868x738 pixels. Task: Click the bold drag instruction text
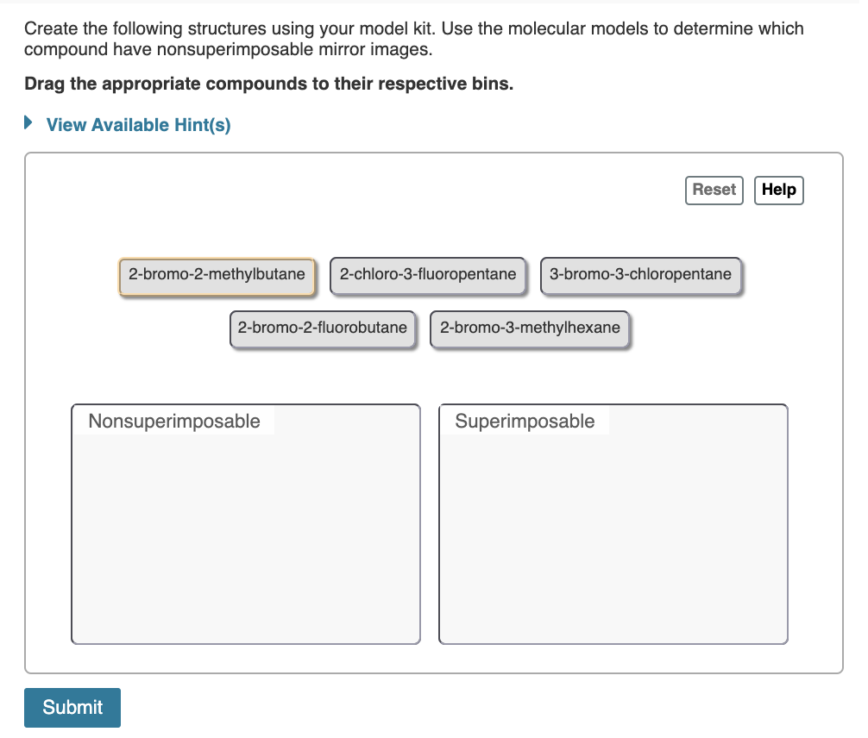(269, 84)
